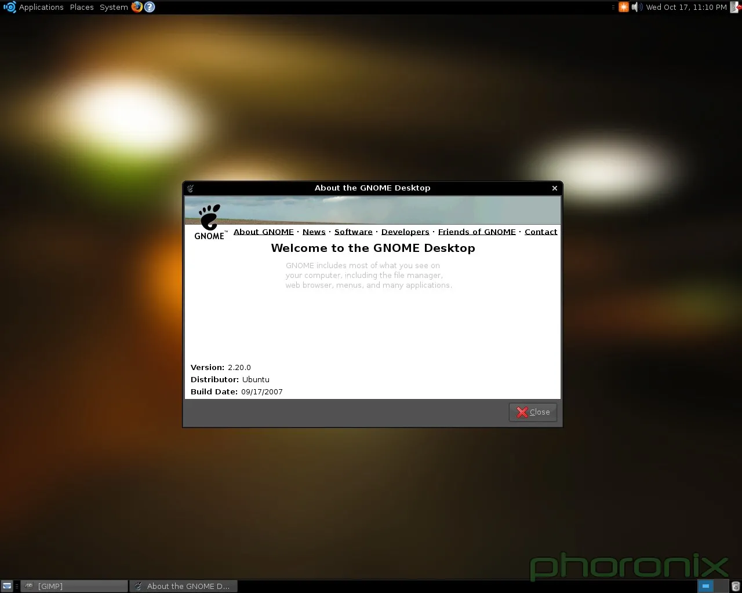Image resolution: width=742 pixels, height=593 pixels.
Task: Switch to the [GIMP] taskbar window
Action: 74,586
